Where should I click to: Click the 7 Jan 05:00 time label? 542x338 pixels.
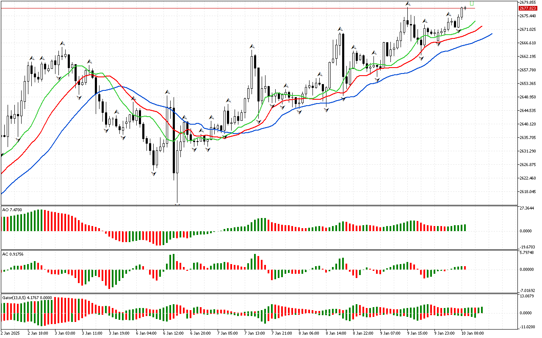228,333
